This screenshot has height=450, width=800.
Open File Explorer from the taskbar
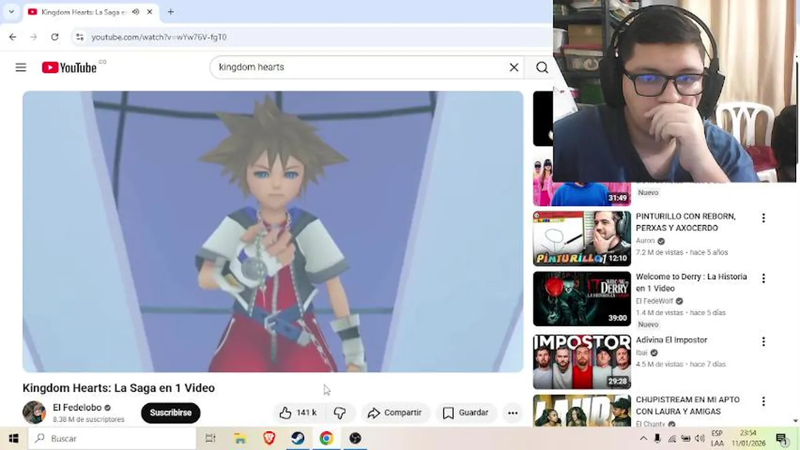click(240, 439)
